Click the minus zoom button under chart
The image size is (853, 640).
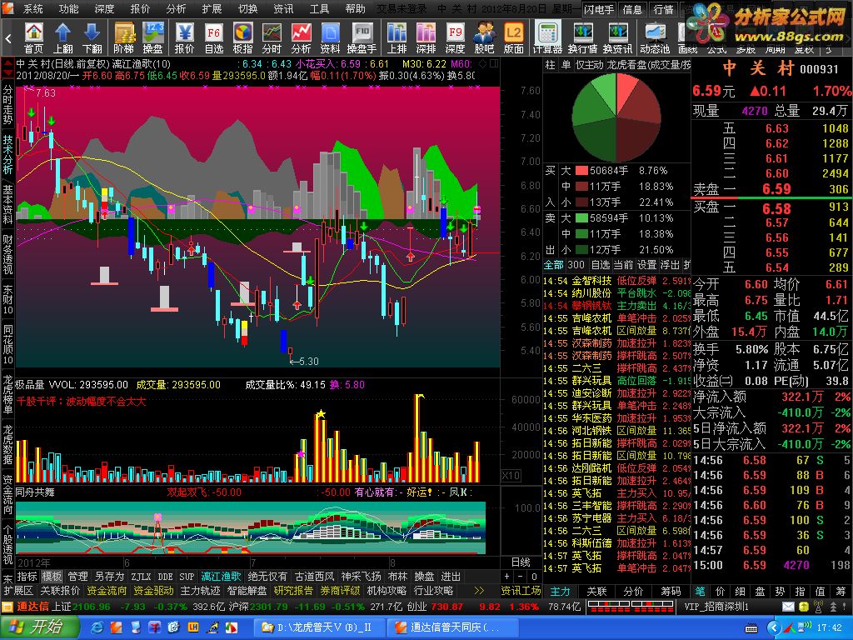(521, 577)
